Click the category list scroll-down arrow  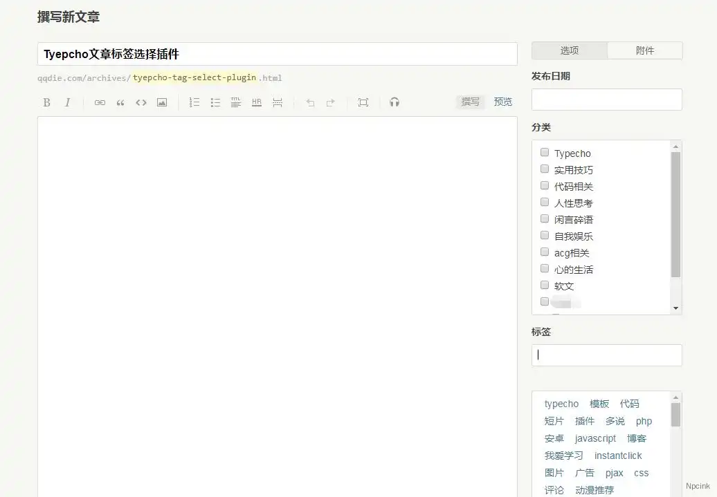click(675, 308)
